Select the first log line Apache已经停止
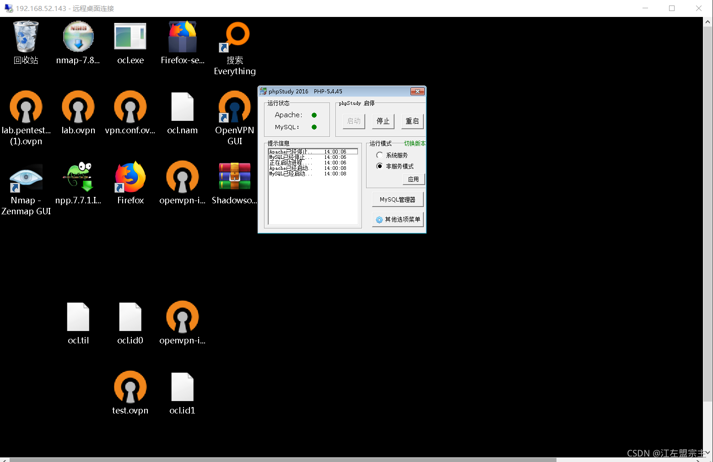 [313, 152]
